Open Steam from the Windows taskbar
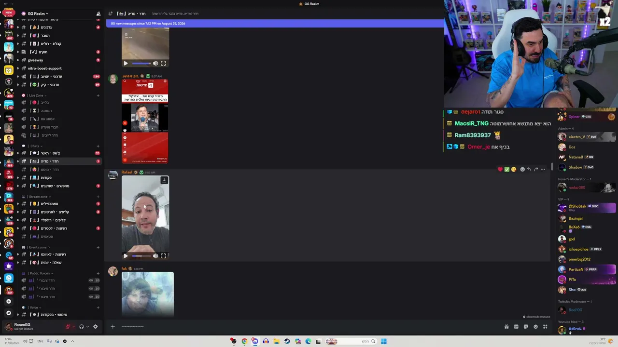The height and width of the screenshot is (347, 618). point(287,341)
